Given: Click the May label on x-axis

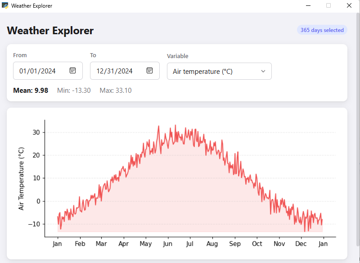Looking at the screenshot, I should (x=146, y=244).
